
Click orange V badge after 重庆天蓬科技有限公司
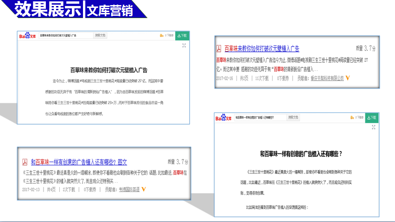(348, 78)
